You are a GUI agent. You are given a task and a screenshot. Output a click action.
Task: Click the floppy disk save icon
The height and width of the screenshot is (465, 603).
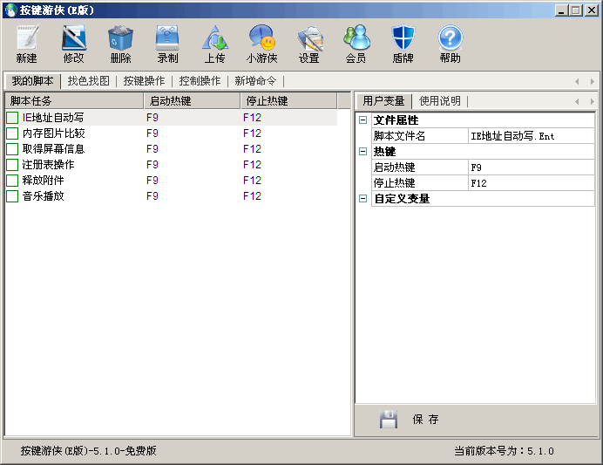(389, 419)
